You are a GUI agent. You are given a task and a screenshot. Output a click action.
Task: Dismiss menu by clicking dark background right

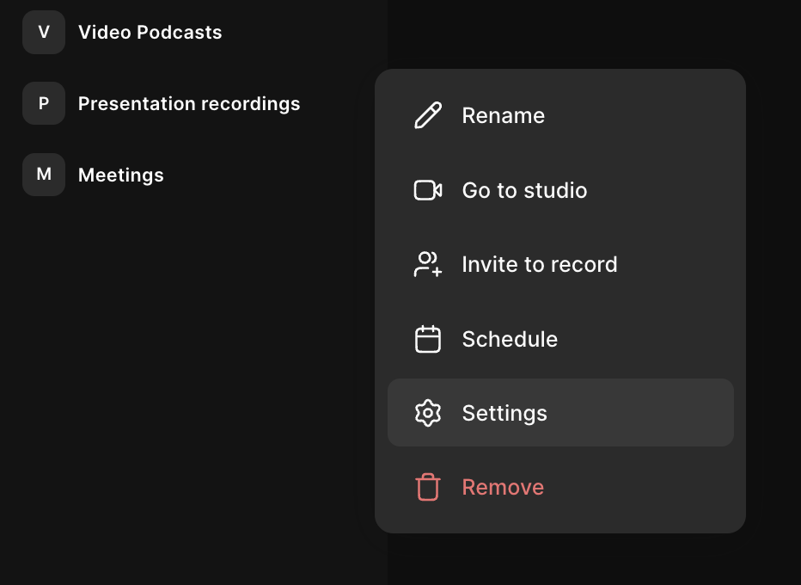pyautogui.click(x=773, y=307)
